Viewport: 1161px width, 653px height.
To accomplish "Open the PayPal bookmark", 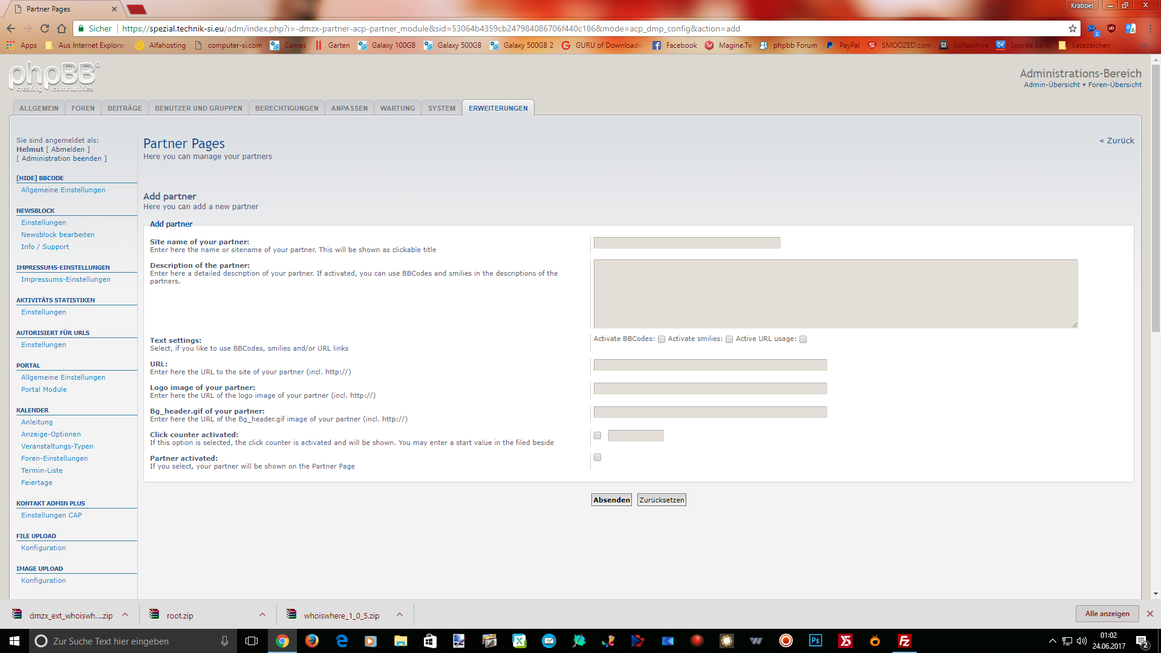I will [842, 45].
